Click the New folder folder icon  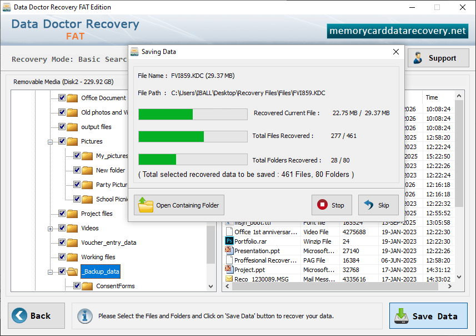pyautogui.click(x=87, y=170)
